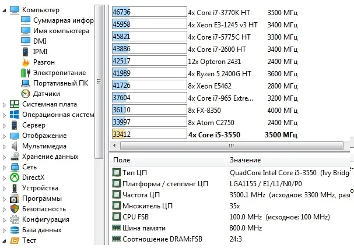Click the Соотношение DRAM:FSB field

click(230, 239)
